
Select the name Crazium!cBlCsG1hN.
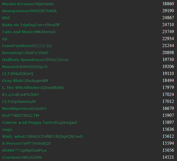point(22,158)
